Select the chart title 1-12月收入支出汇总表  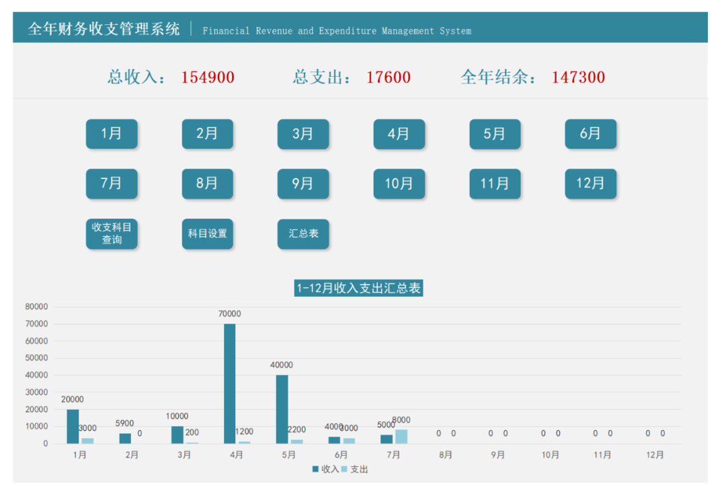359,289
